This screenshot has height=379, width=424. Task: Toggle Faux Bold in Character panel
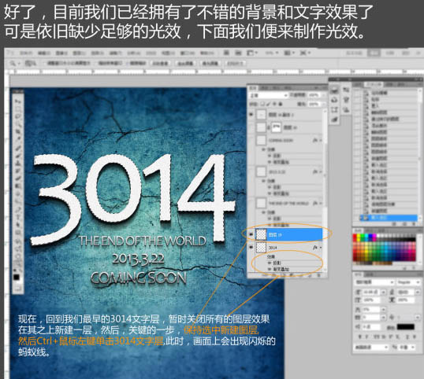pyautogui.click(x=360, y=337)
